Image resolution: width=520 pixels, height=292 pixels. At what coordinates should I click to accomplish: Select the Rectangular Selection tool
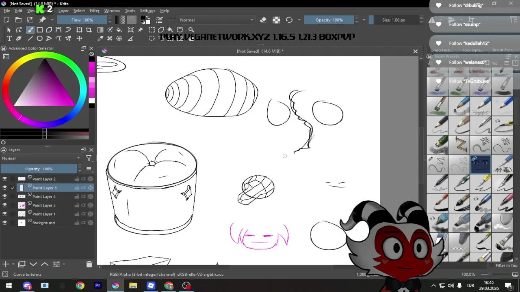tap(152, 30)
